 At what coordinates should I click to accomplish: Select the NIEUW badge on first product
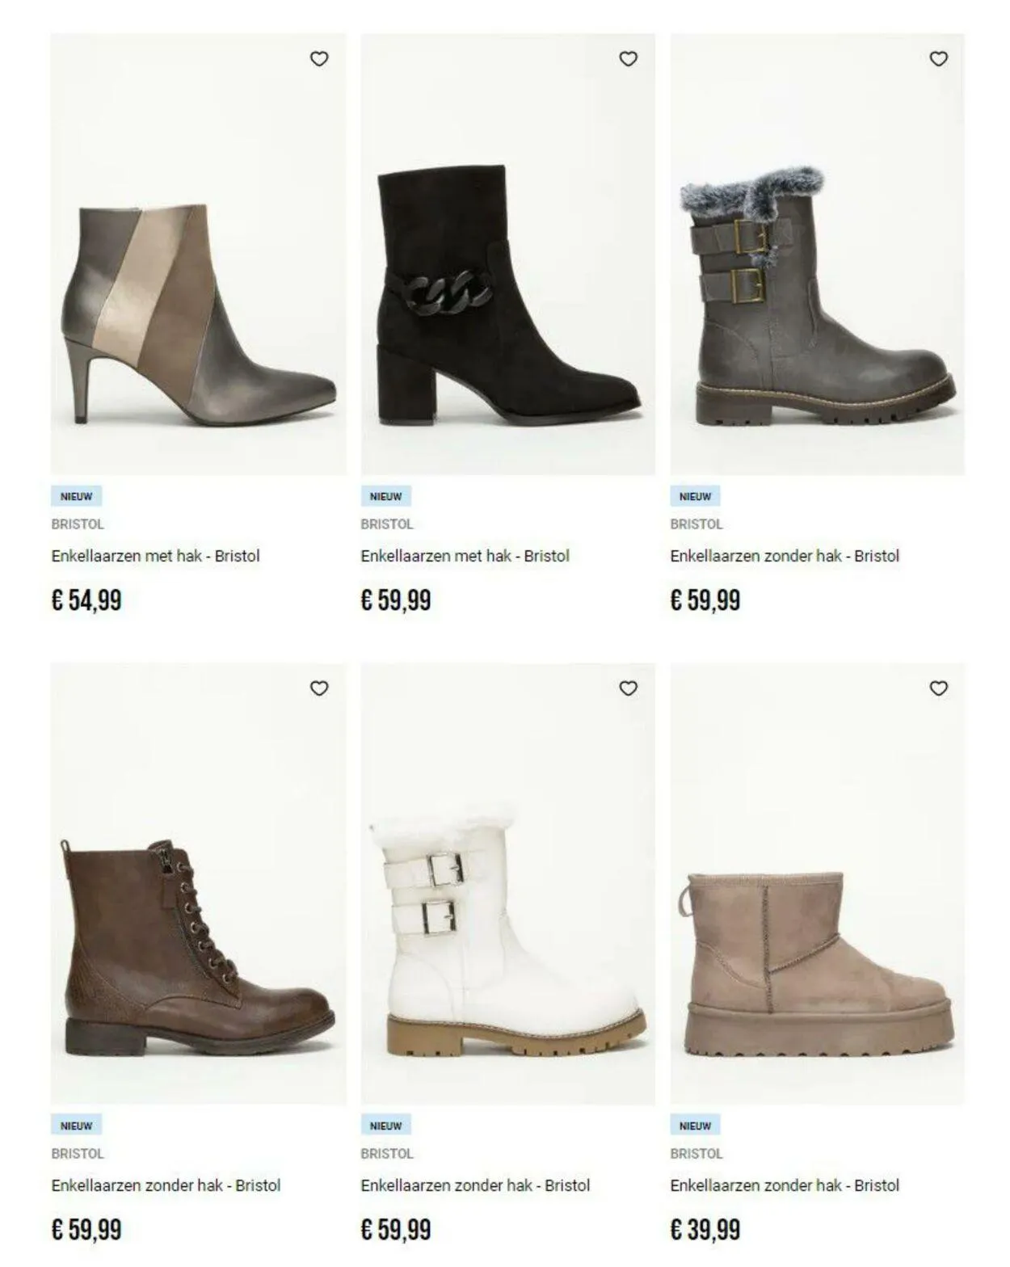[x=77, y=496]
